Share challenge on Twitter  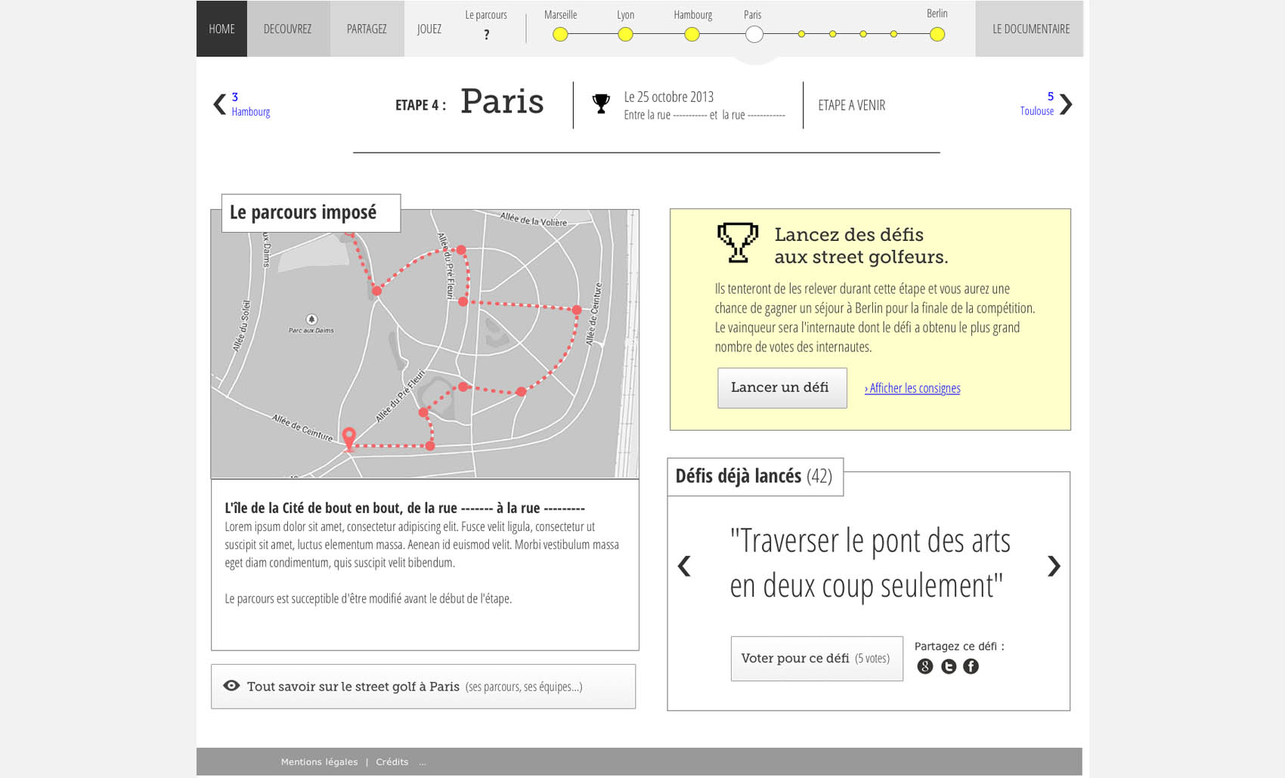(949, 666)
